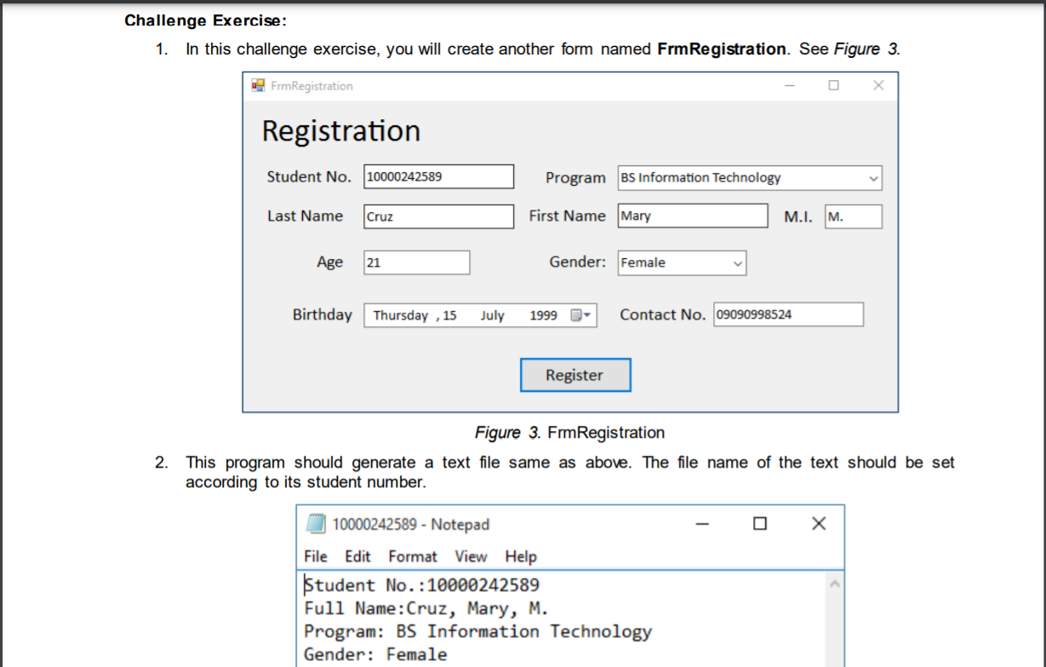Open the File menu in Notepad
The width and height of the screenshot is (1046, 667).
pos(315,556)
